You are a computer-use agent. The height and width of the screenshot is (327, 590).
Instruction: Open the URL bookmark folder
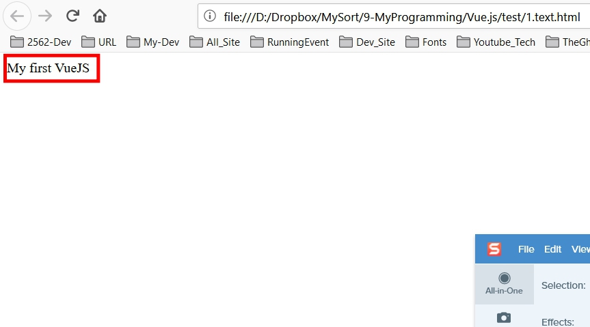point(99,42)
